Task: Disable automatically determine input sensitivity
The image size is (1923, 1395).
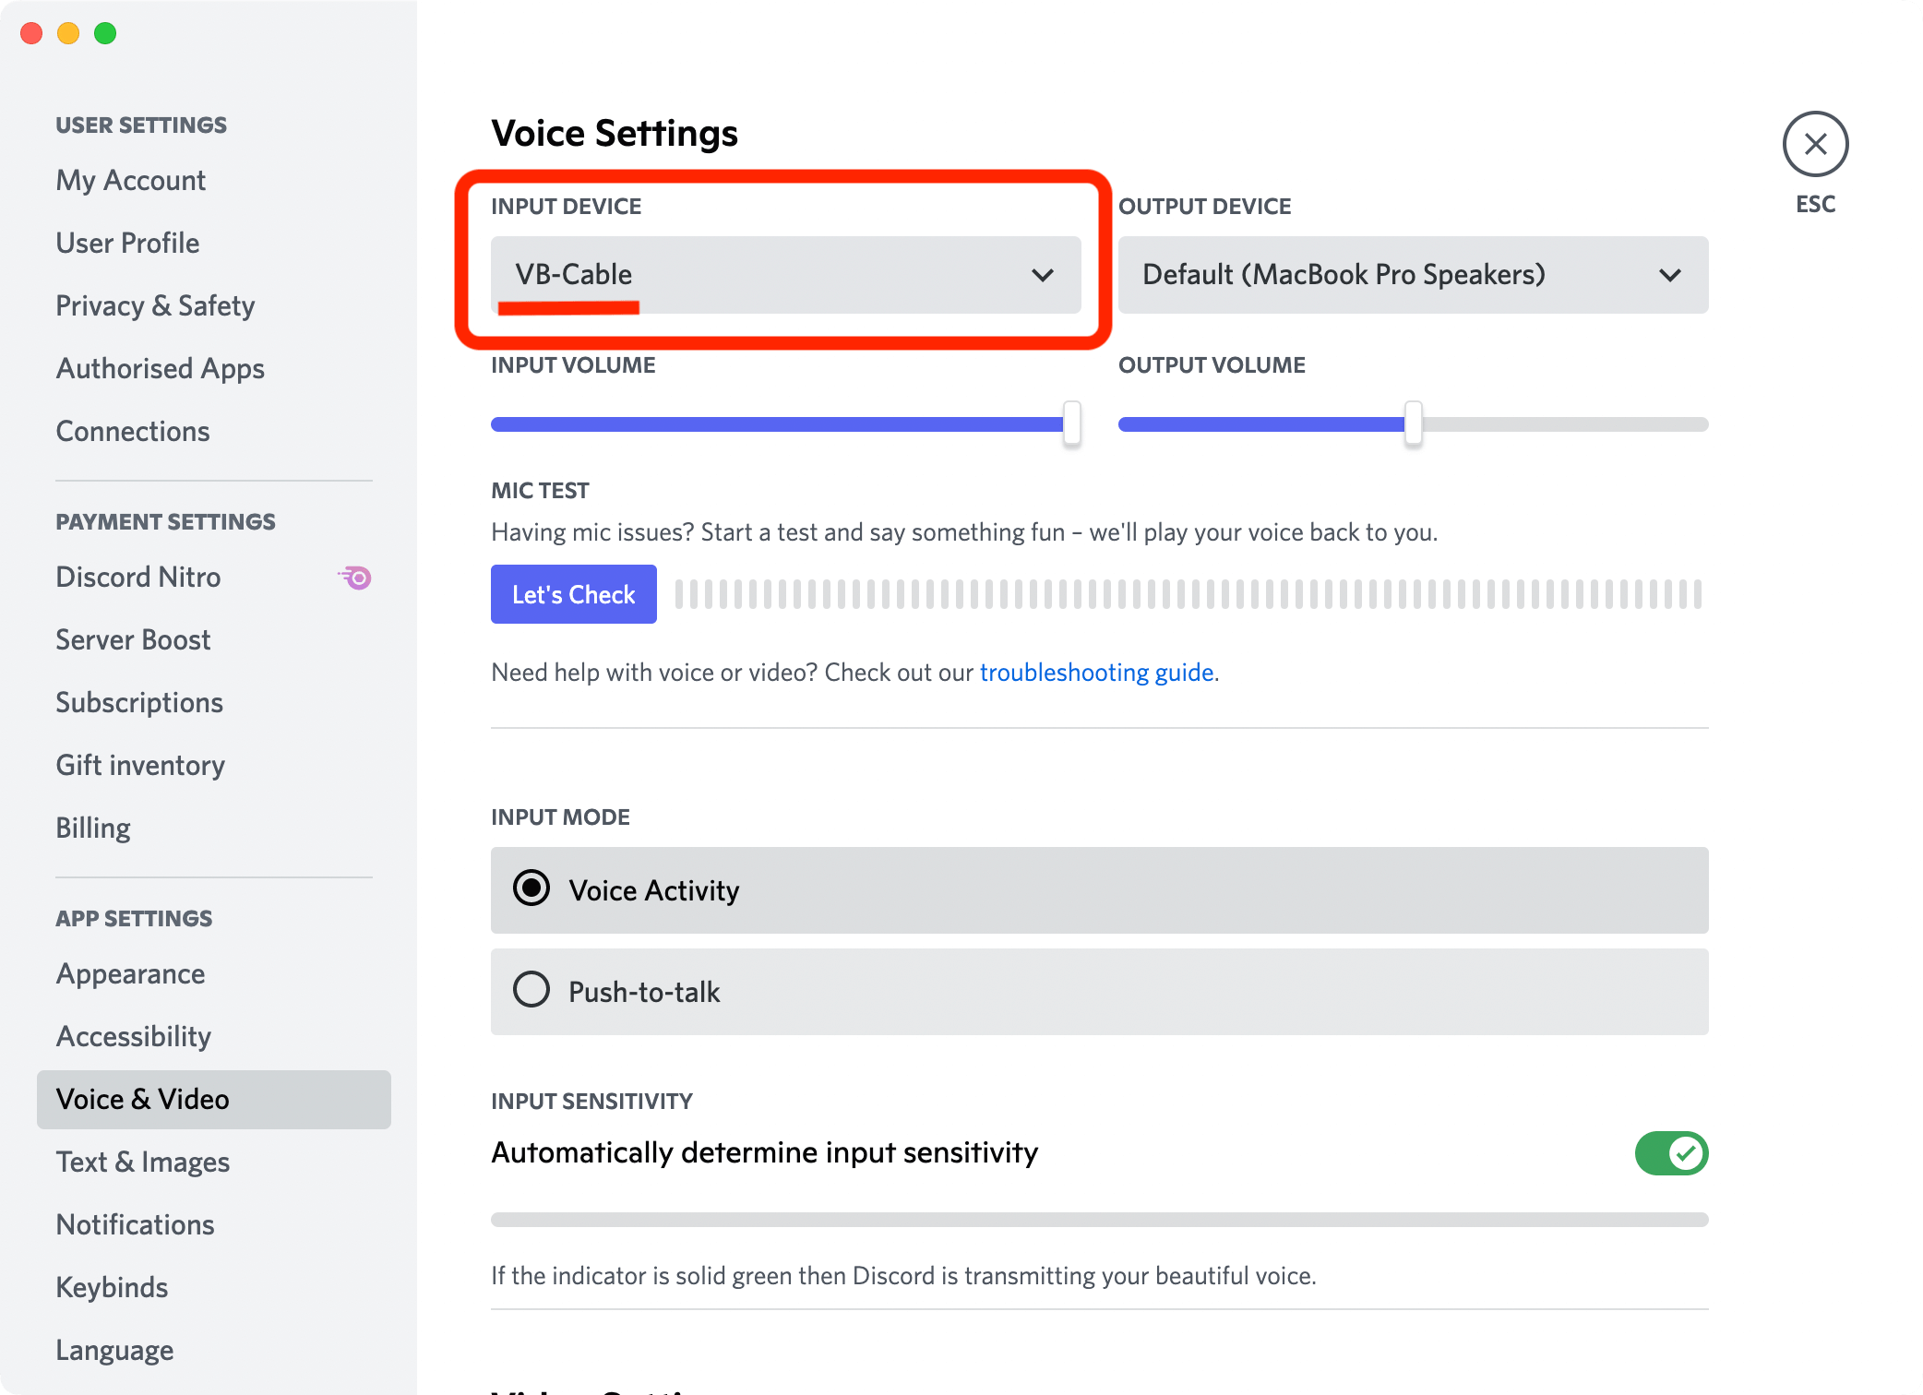Action: 1672,1152
